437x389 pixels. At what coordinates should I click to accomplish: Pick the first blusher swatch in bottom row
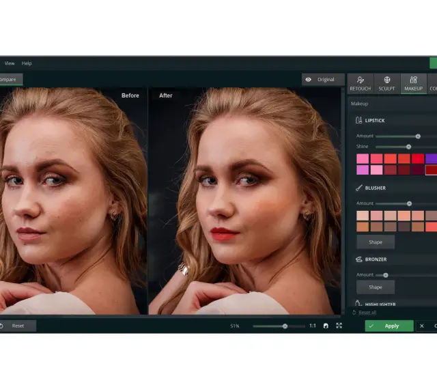point(363,227)
